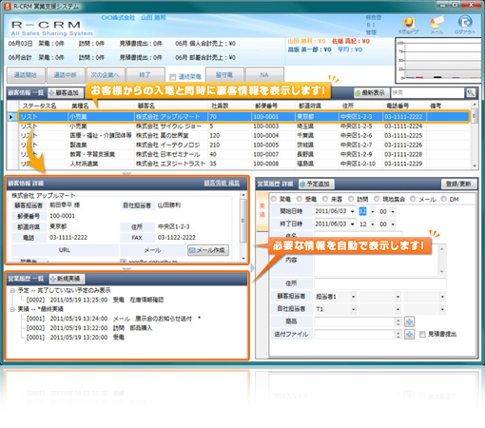Click the 新規実績 button
The width and height of the screenshot is (485, 428).
point(67,279)
